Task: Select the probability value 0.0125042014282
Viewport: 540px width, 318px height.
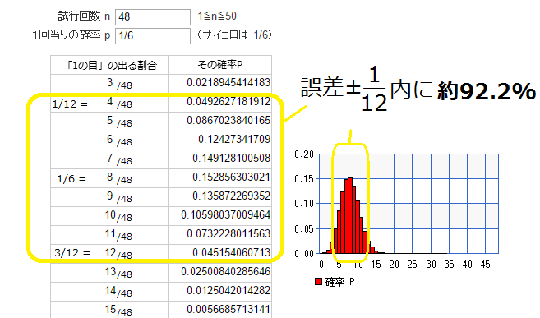Action: pos(228,290)
